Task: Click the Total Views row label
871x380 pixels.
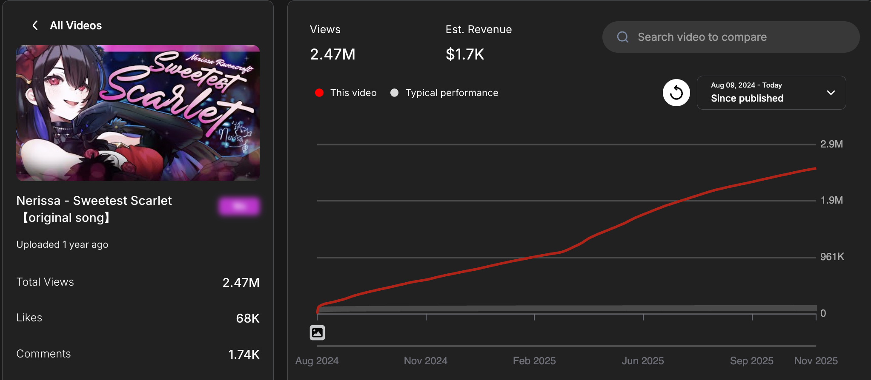Action: click(x=45, y=282)
